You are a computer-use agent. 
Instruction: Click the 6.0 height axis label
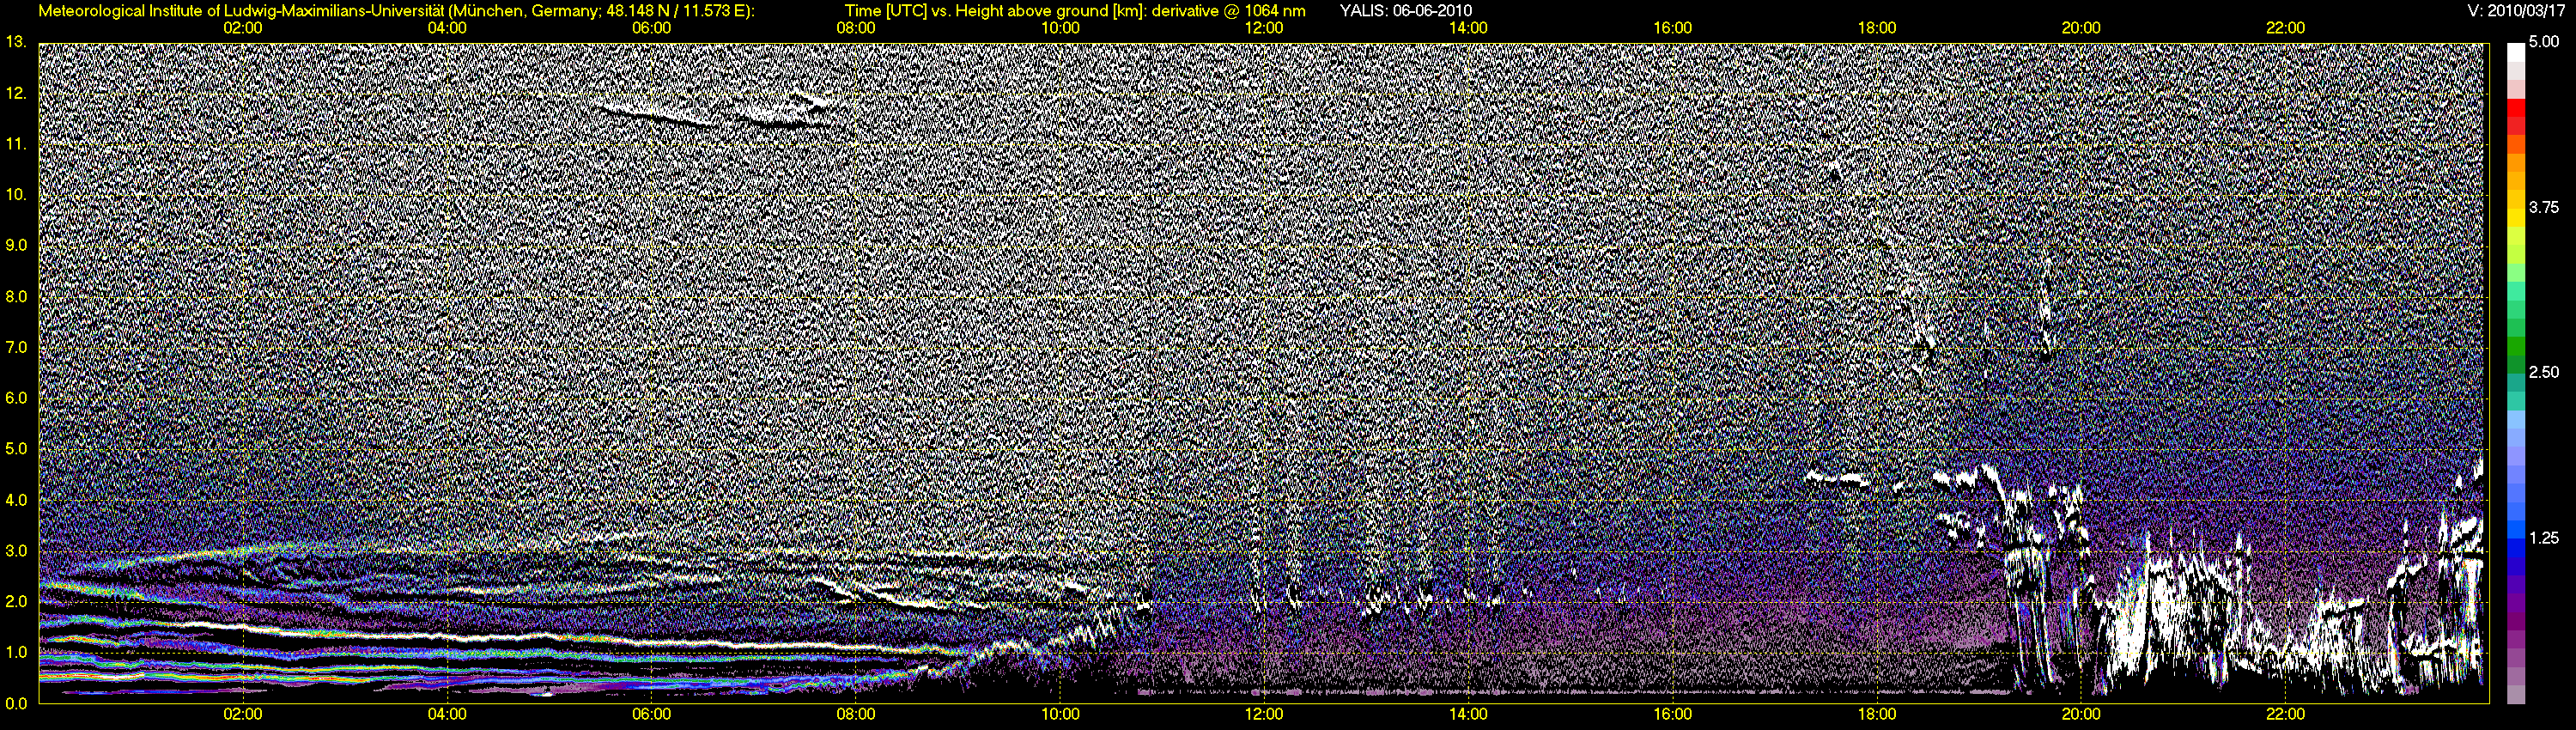tap(16, 398)
